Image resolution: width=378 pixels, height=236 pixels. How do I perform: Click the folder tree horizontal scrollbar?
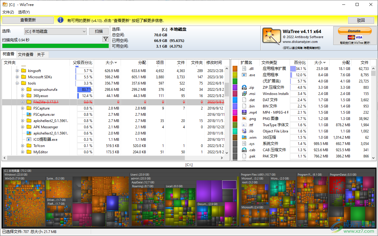tap(95, 158)
